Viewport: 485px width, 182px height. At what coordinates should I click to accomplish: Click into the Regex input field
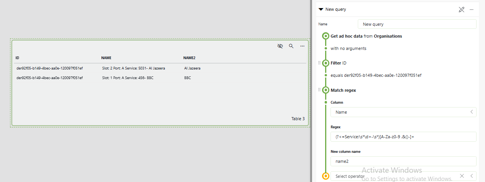click(x=403, y=137)
